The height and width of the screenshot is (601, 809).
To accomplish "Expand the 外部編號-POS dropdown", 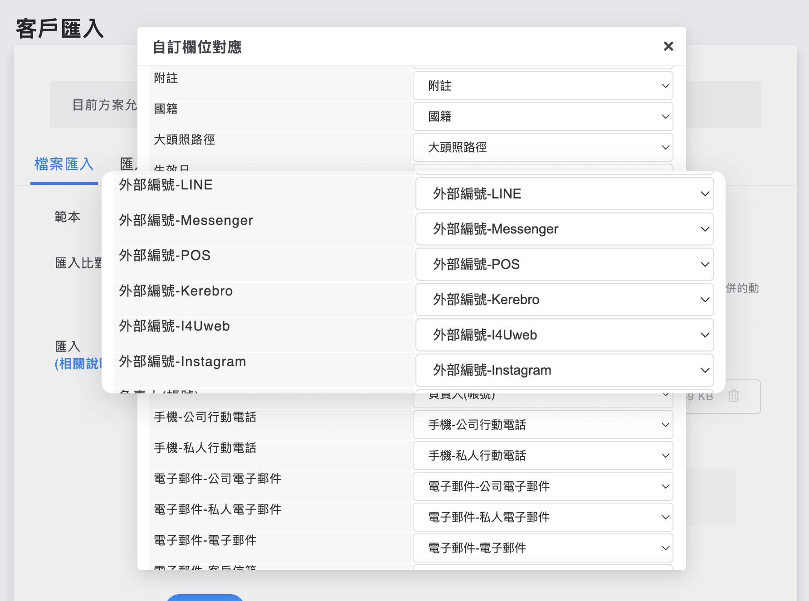I will pos(564,264).
